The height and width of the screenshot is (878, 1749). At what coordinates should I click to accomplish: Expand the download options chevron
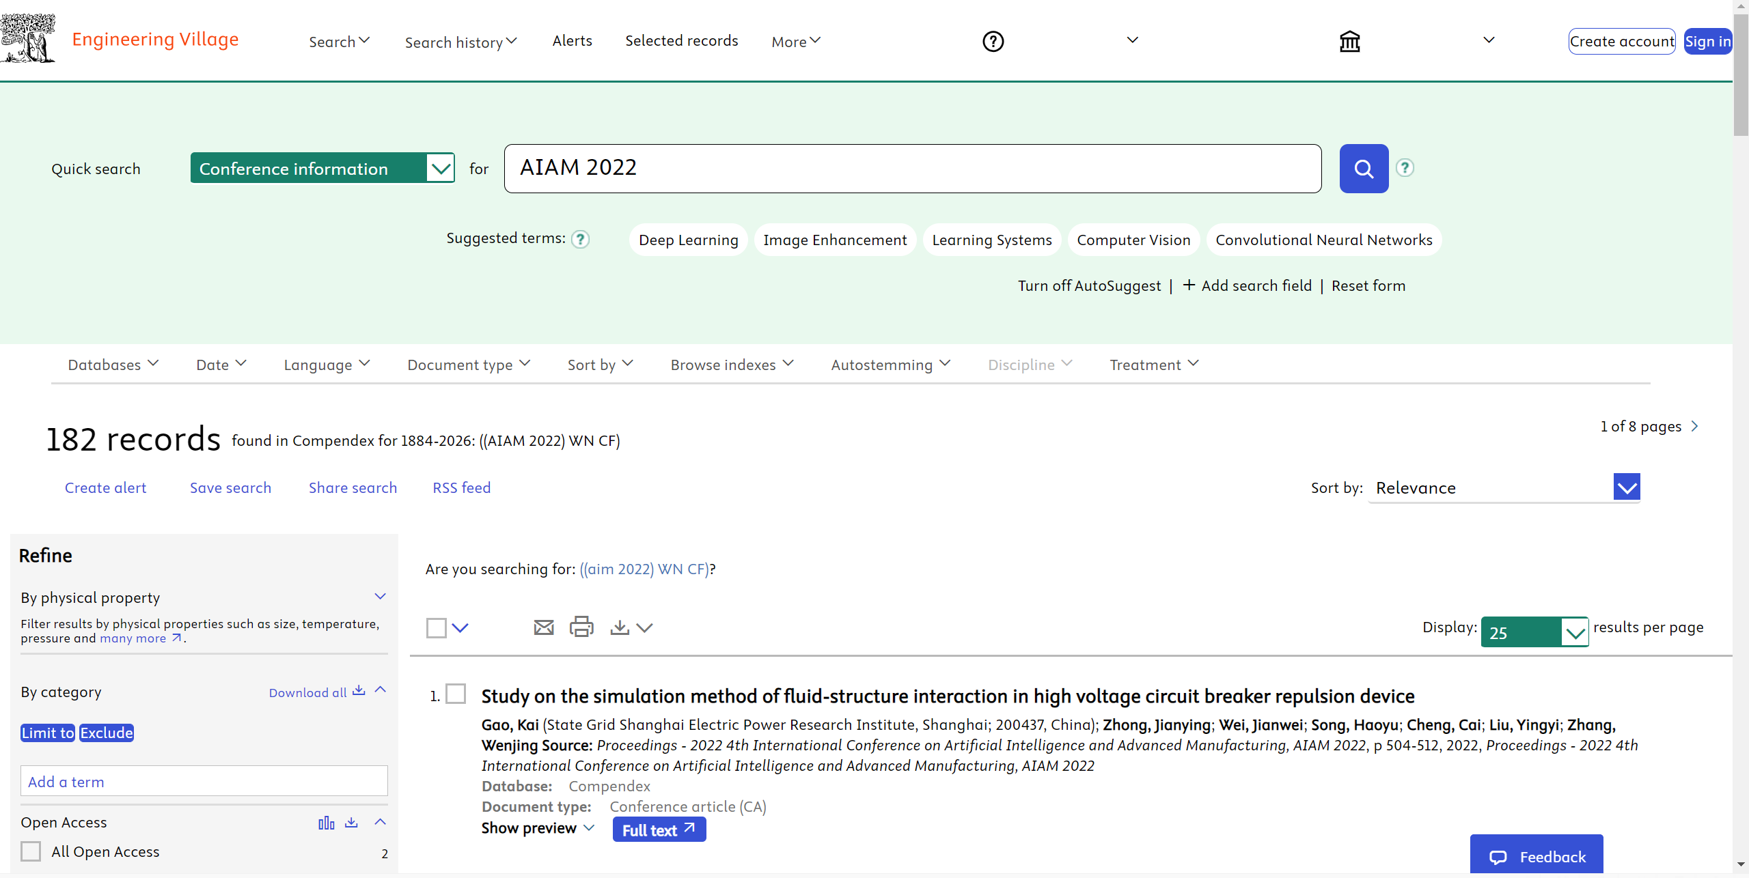click(x=644, y=627)
